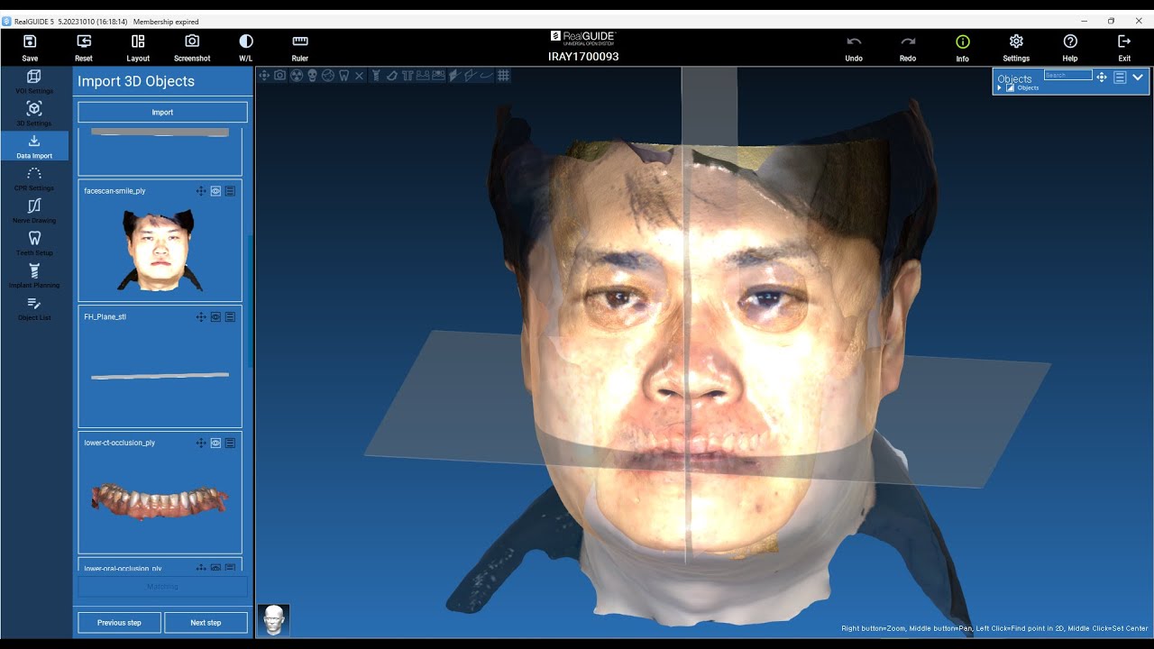Toggle the filled teeth-row icon in viewport toolbar
This screenshot has height=649, width=1154.
pos(439,76)
